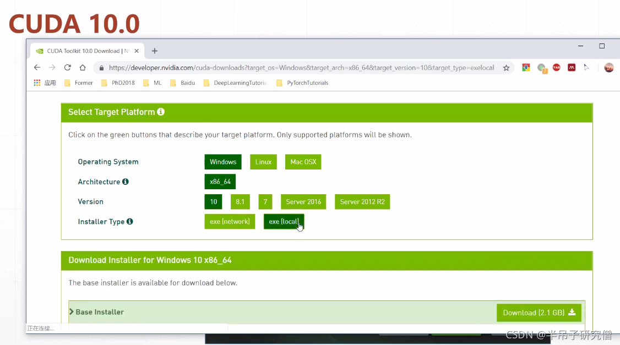The height and width of the screenshot is (345, 620).
Task: Select Mac OSX as operating system
Action: tap(303, 162)
